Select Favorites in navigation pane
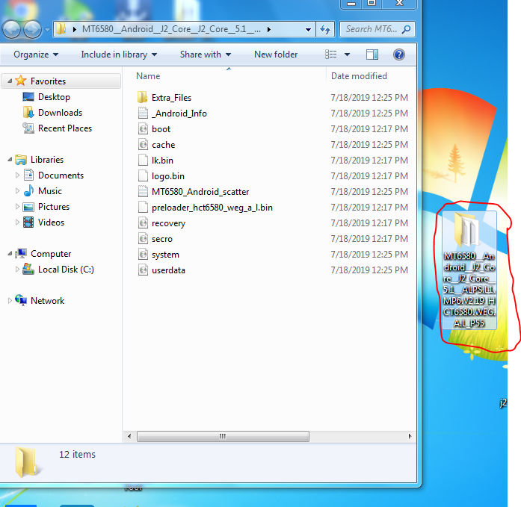The width and height of the screenshot is (521, 507). click(48, 81)
